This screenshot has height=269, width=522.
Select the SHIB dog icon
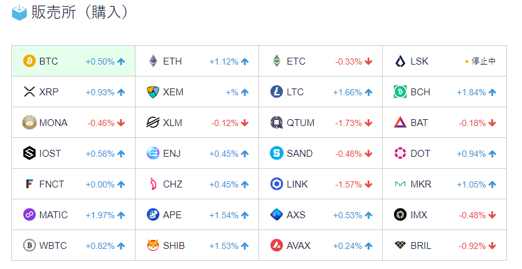point(153,246)
